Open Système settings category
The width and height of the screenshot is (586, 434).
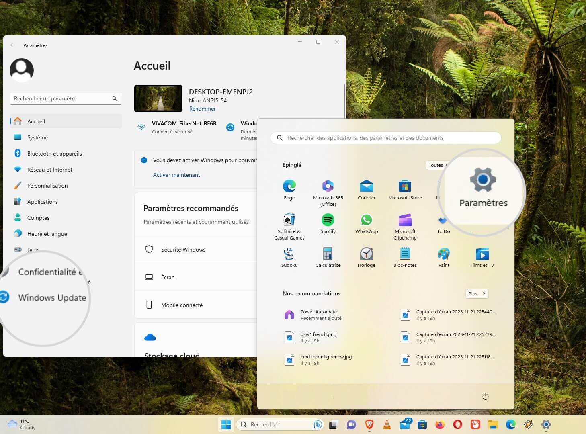[x=66, y=137]
